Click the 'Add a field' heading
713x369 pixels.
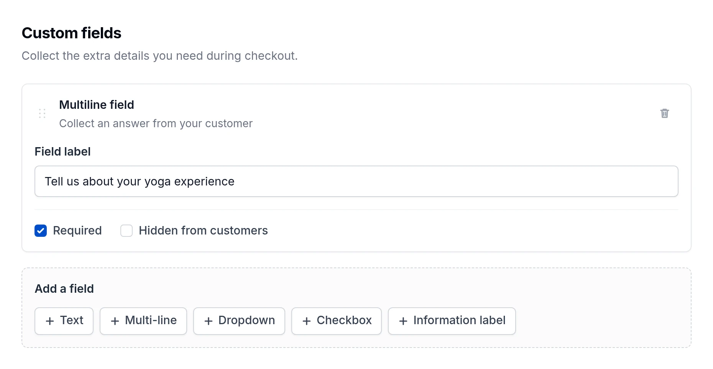(64, 289)
